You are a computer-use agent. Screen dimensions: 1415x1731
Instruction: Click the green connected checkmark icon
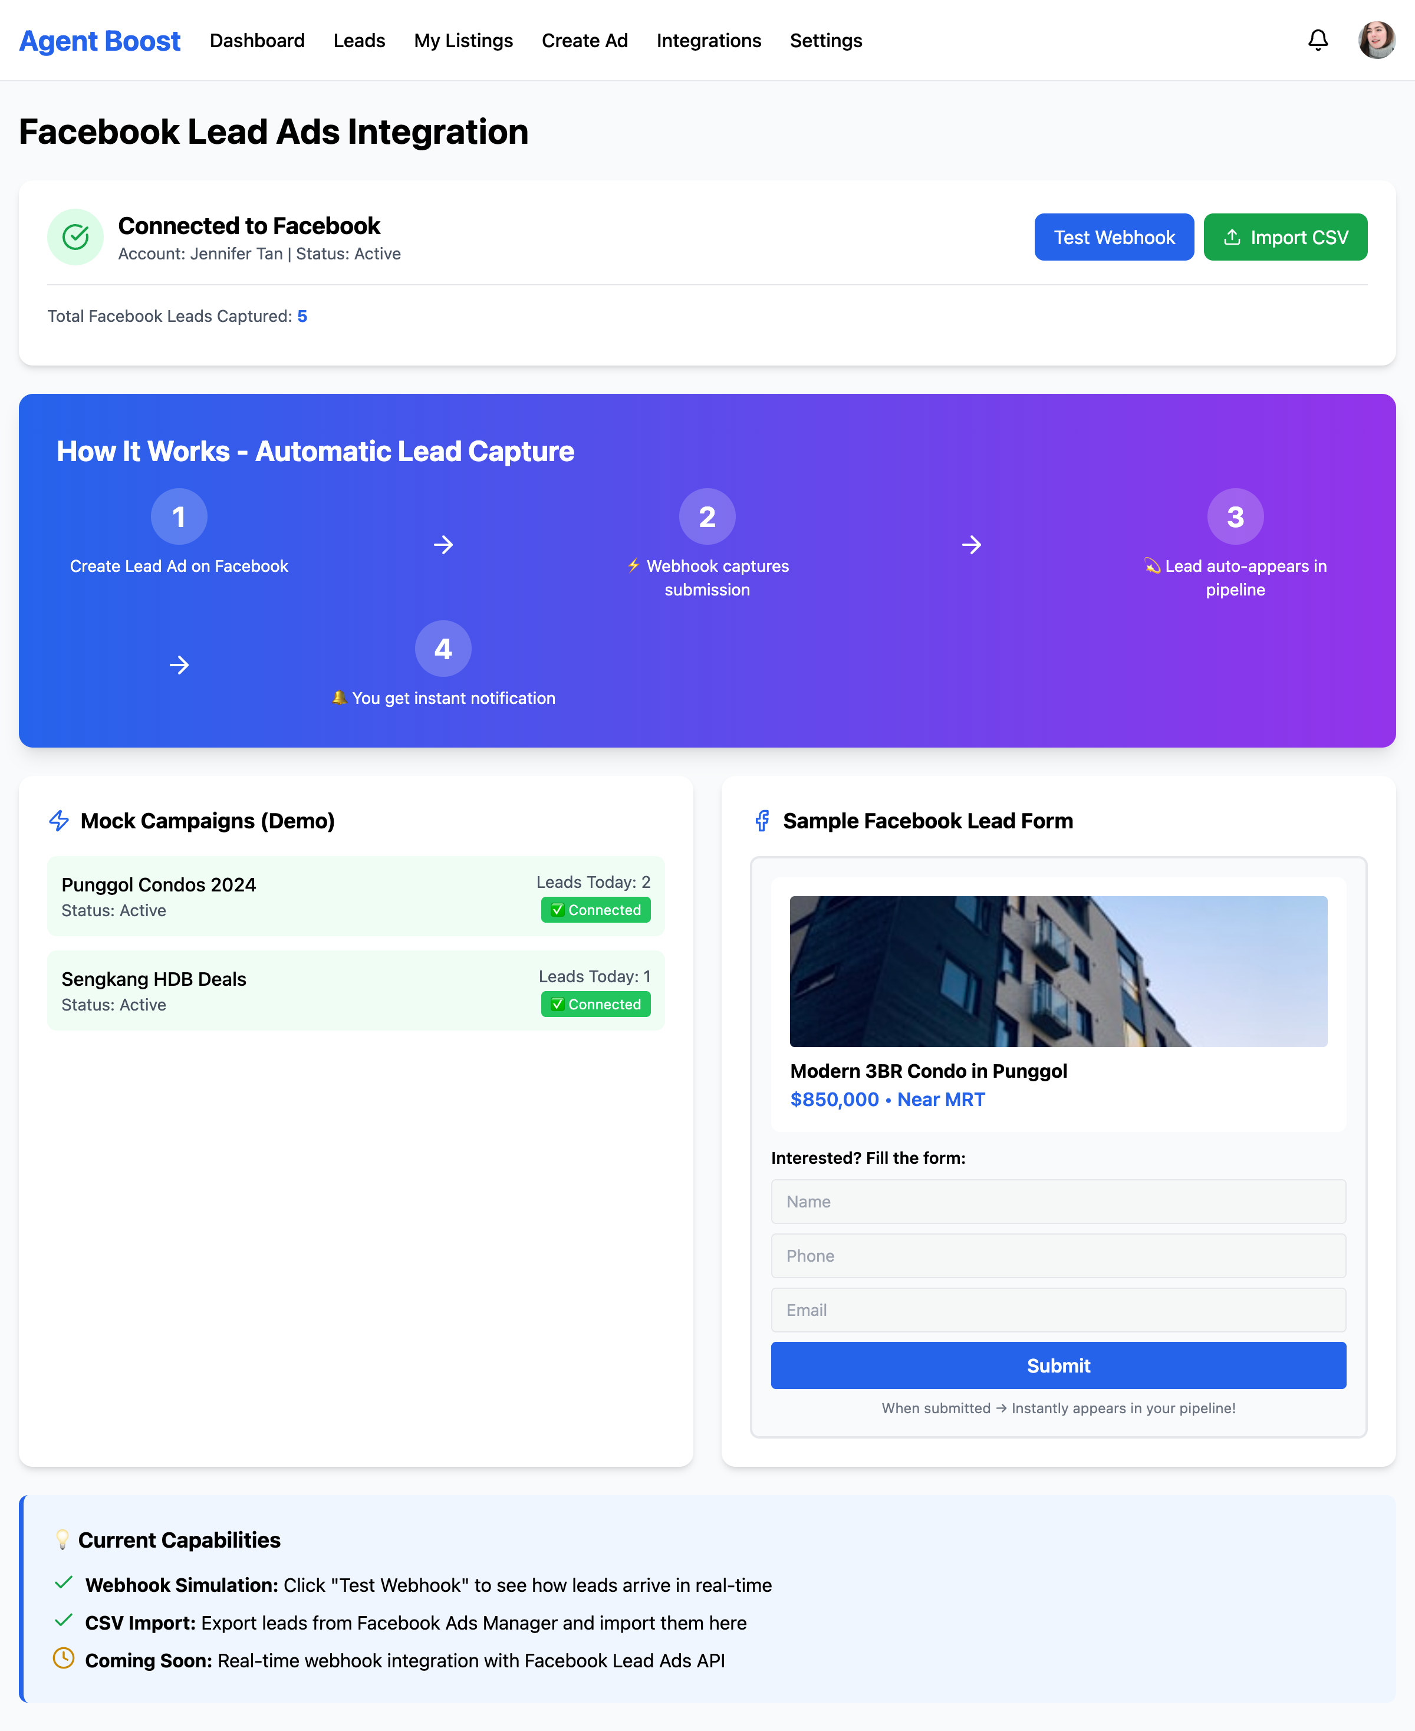coord(76,237)
